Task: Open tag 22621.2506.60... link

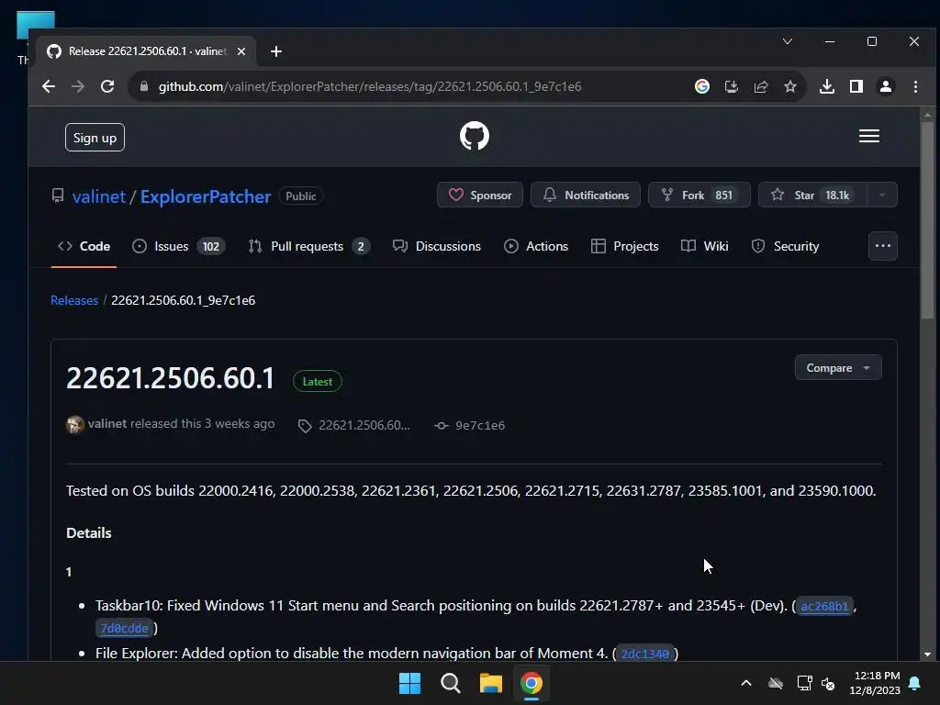Action: point(354,426)
